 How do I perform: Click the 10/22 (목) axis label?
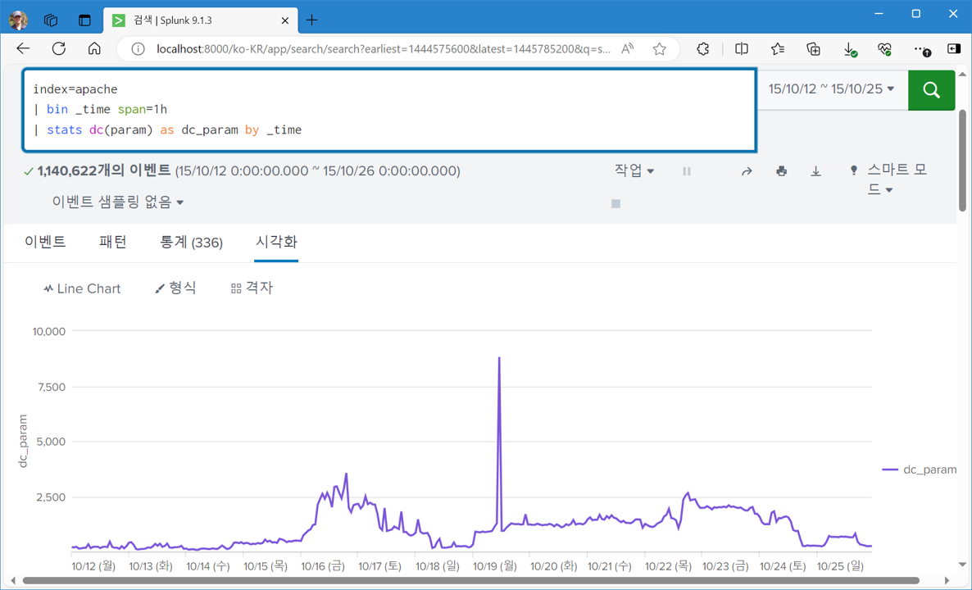668,566
